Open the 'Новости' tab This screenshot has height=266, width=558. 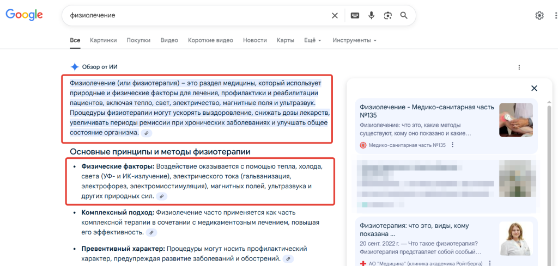click(x=255, y=40)
